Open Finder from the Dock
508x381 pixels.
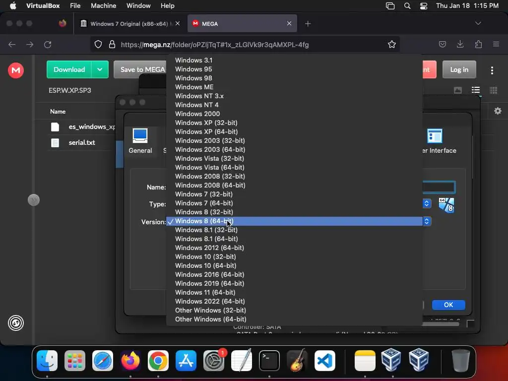click(x=47, y=361)
